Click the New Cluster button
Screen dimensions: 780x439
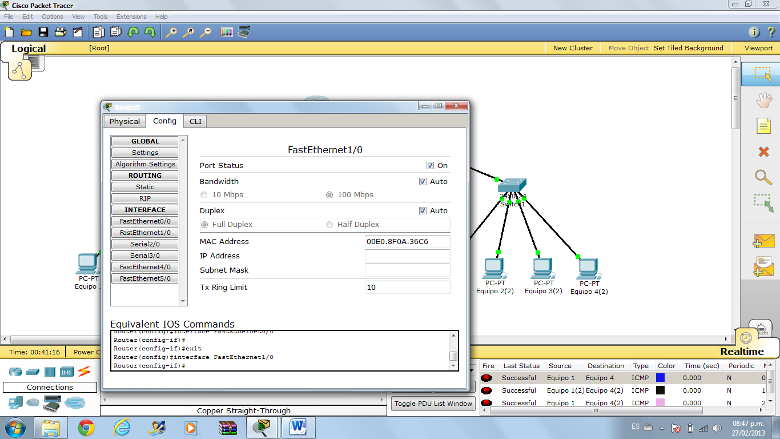[573, 48]
